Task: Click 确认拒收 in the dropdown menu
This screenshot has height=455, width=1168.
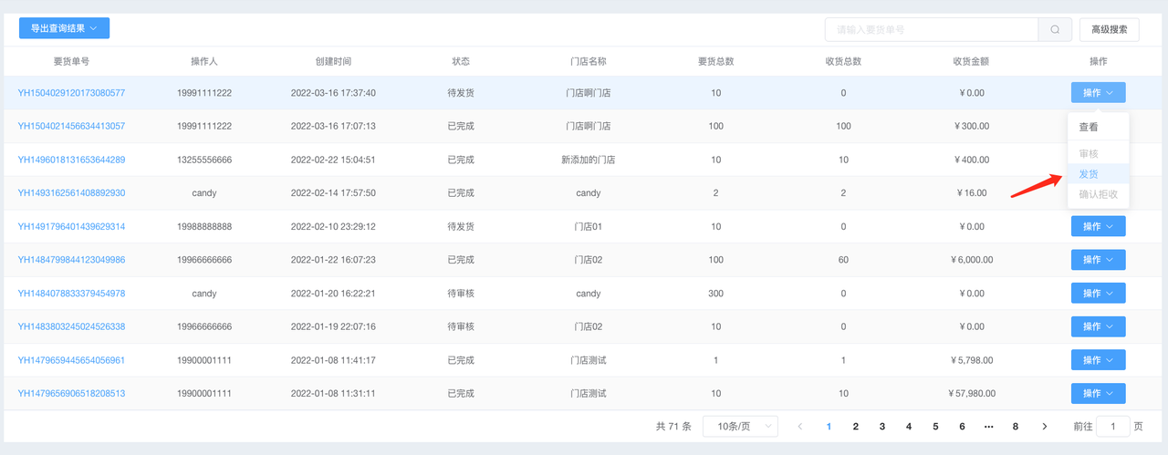Action: click(1098, 194)
